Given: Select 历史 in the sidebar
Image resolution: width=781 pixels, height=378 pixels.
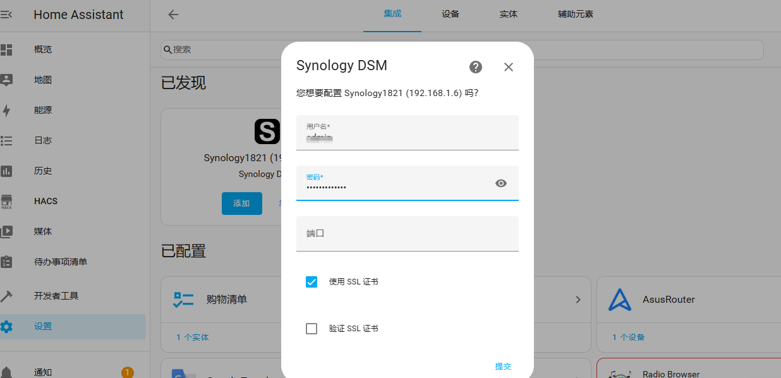Looking at the screenshot, I should click(x=43, y=171).
